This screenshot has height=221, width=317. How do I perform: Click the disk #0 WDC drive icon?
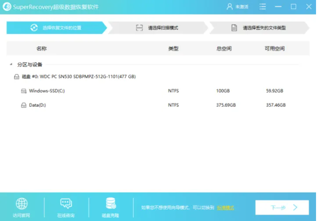tap(17, 77)
